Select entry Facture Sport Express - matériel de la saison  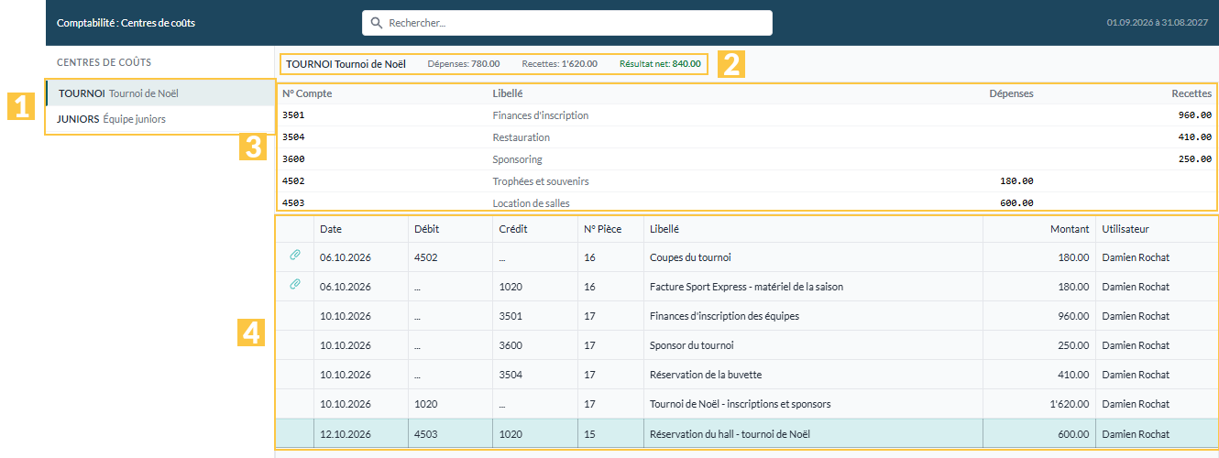tap(747, 287)
